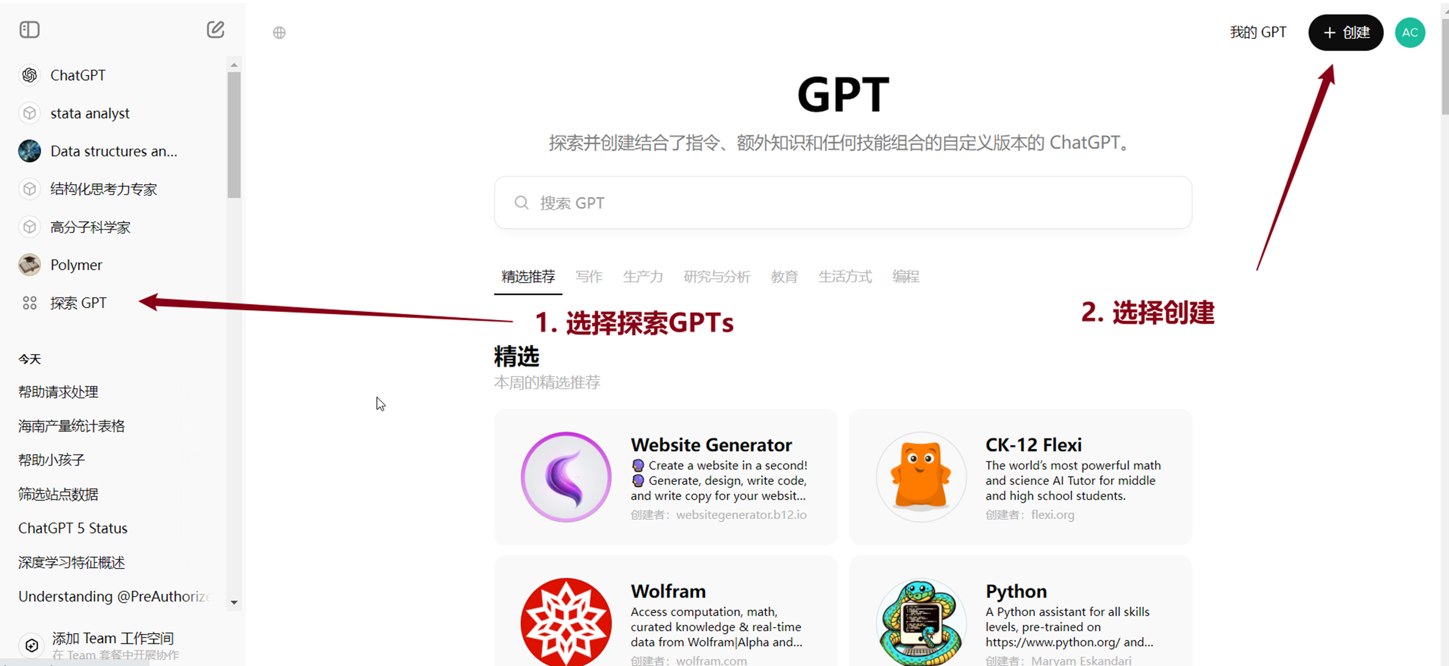
Task: Switch to the 写作 tab
Action: tap(589, 277)
